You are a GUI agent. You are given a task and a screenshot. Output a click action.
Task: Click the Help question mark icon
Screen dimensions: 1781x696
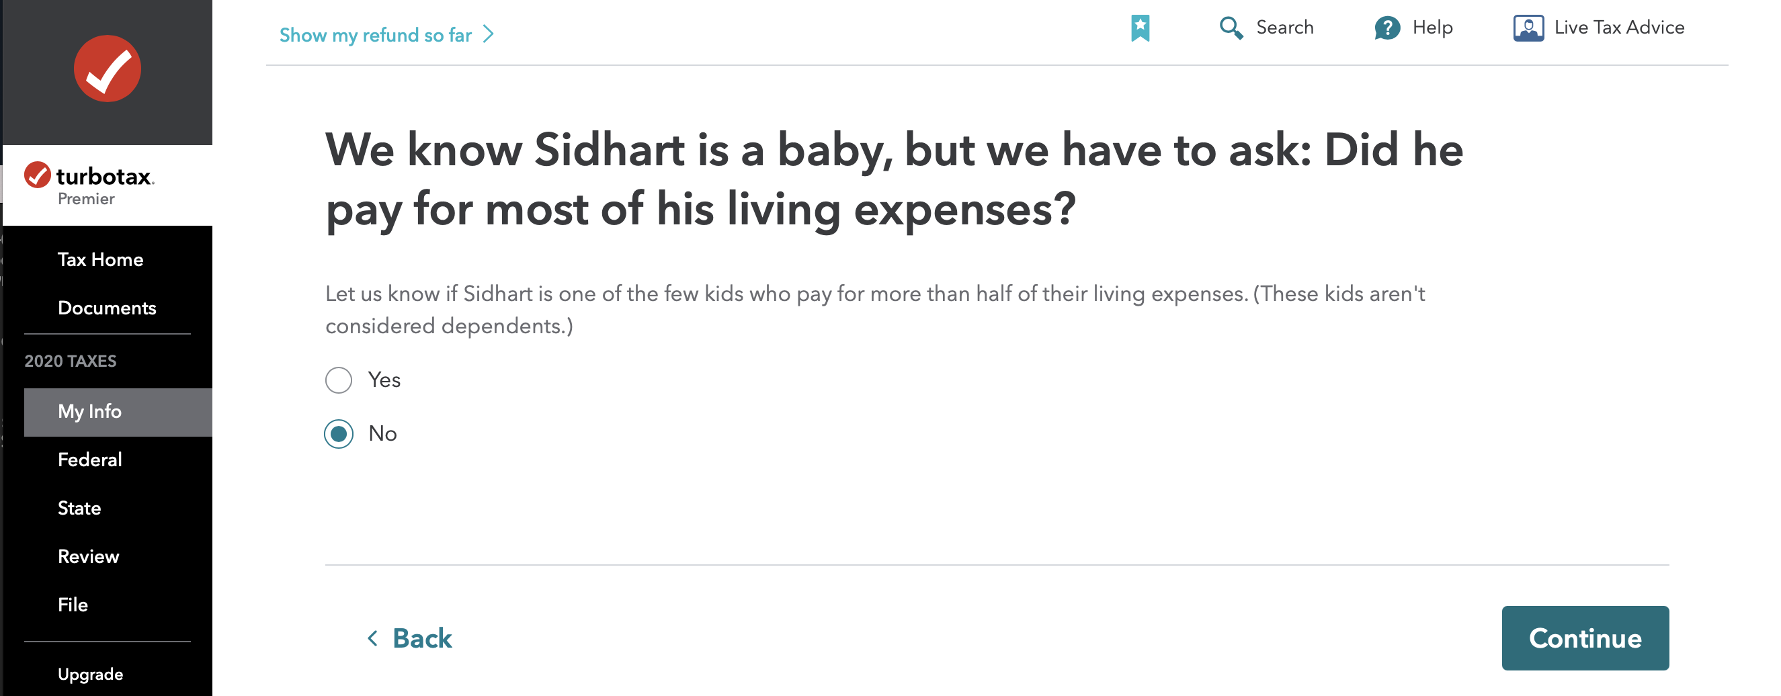pyautogui.click(x=1387, y=28)
